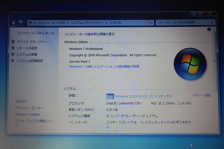Open Help with the blue question-mark icon
This screenshot has height=149, width=224.
[x=209, y=29]
